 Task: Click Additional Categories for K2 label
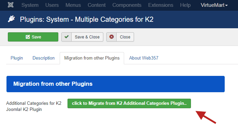(34, 106)
